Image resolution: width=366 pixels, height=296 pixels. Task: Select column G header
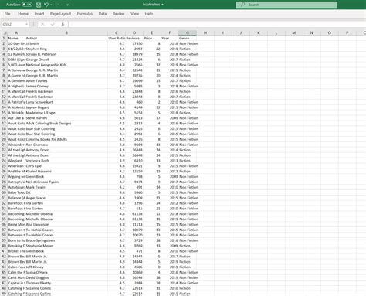tap(188, 32)
